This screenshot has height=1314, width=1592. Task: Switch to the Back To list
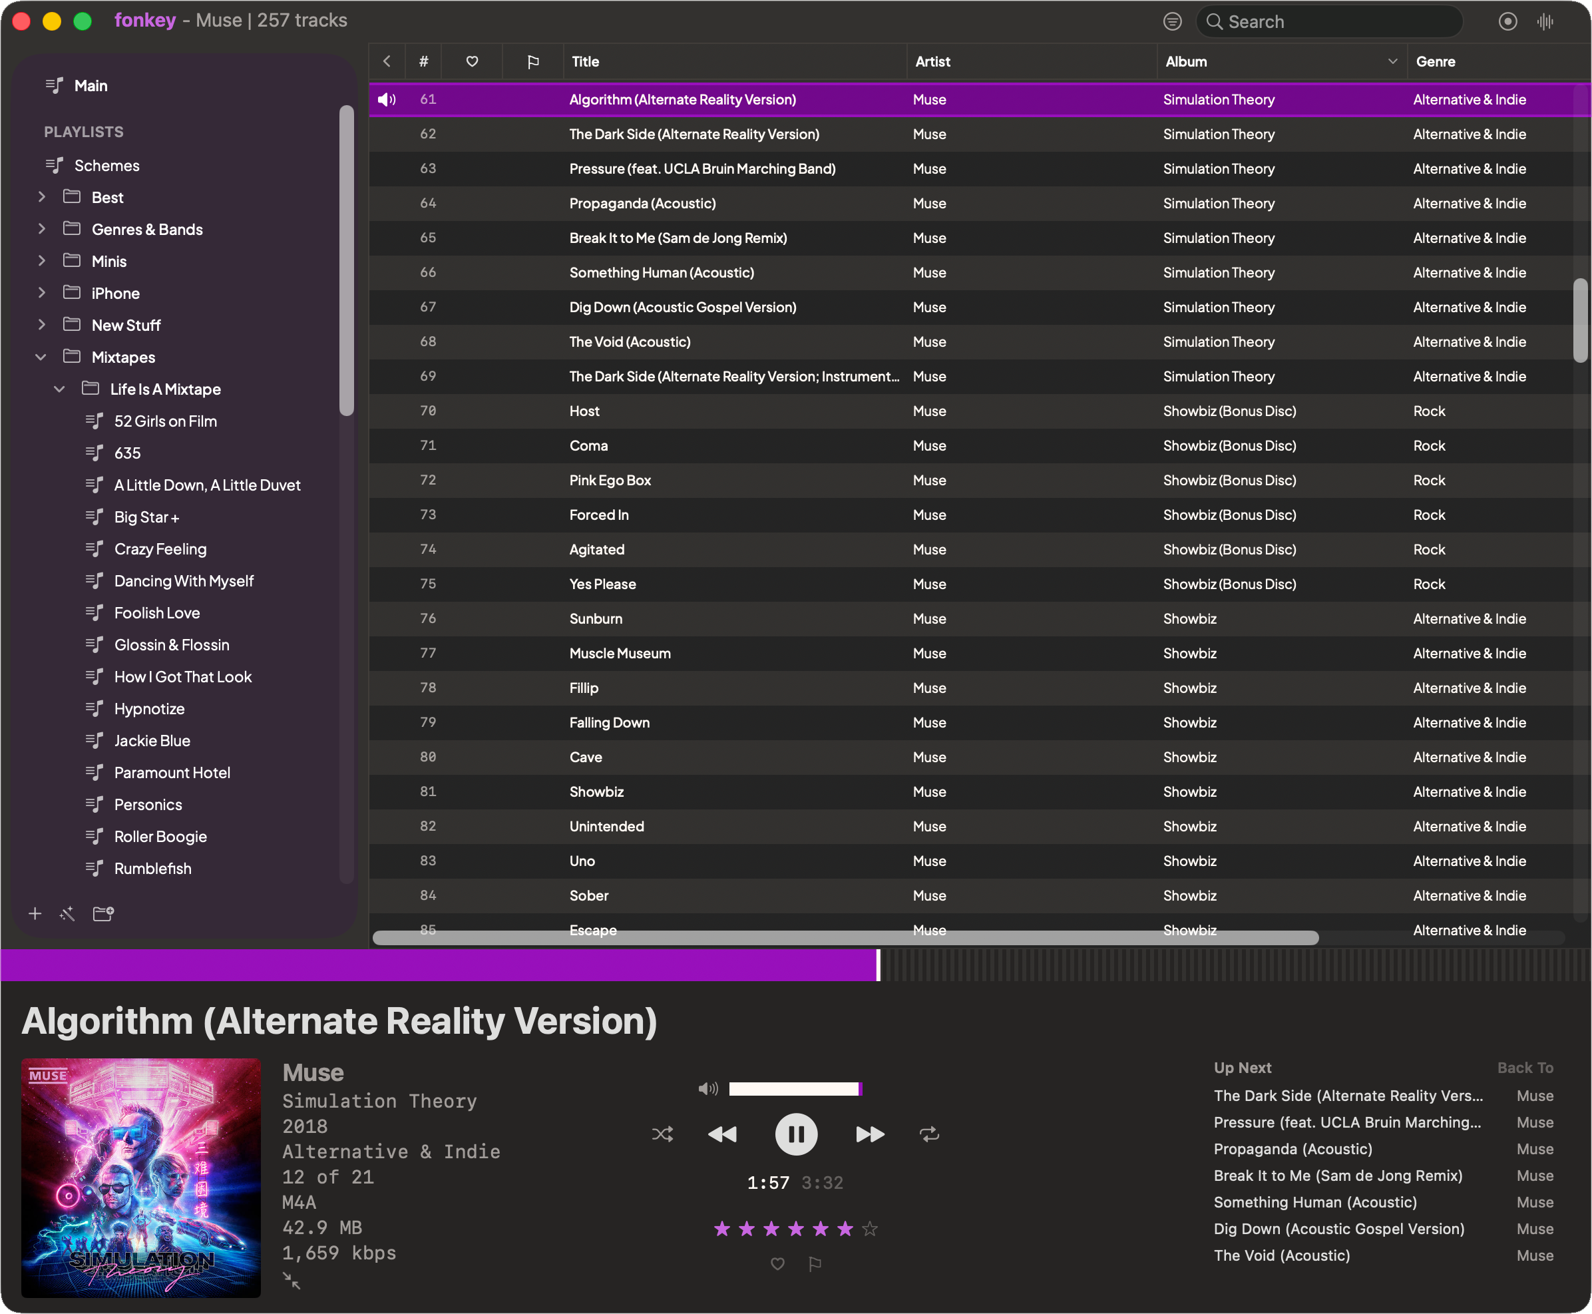click(1525, 1067)
